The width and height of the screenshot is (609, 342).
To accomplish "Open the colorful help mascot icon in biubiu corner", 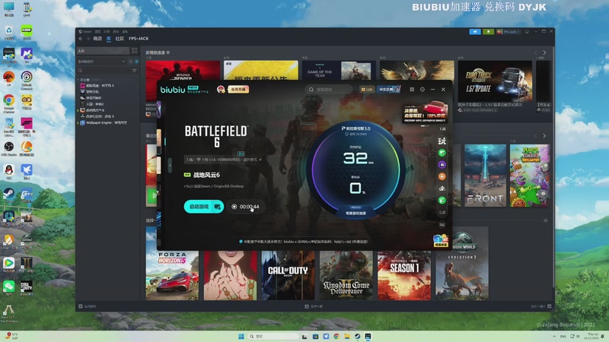I will (441, 241).
